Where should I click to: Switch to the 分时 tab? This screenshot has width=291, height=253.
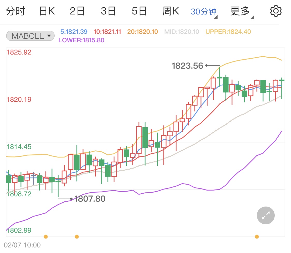tap(16, 11)
